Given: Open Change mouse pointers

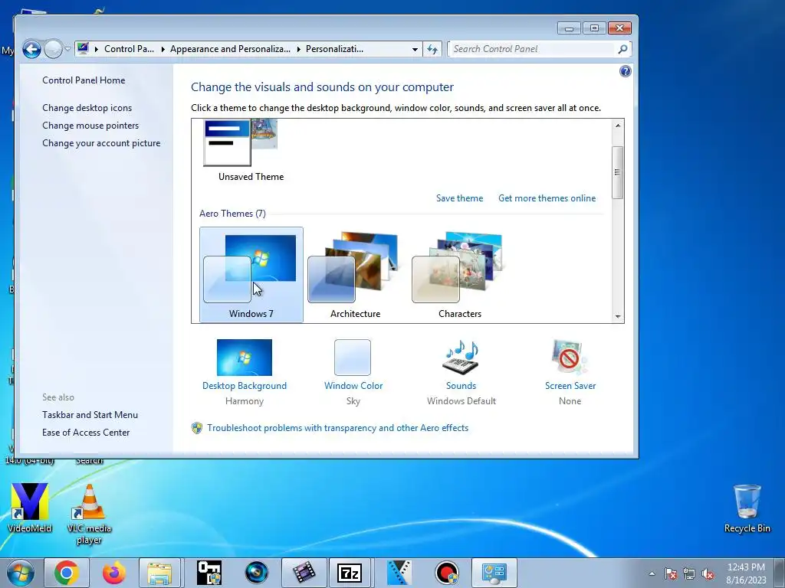Looking at the screenshot, I should 90,126.
